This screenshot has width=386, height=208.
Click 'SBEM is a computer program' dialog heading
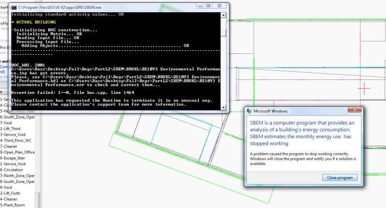point(303,133)
